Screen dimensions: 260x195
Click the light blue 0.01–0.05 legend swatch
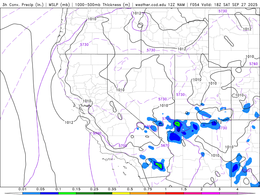(x=31, y=193)
